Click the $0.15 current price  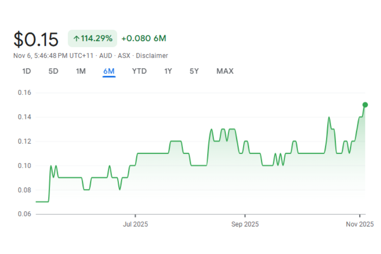tap(36, 39)
